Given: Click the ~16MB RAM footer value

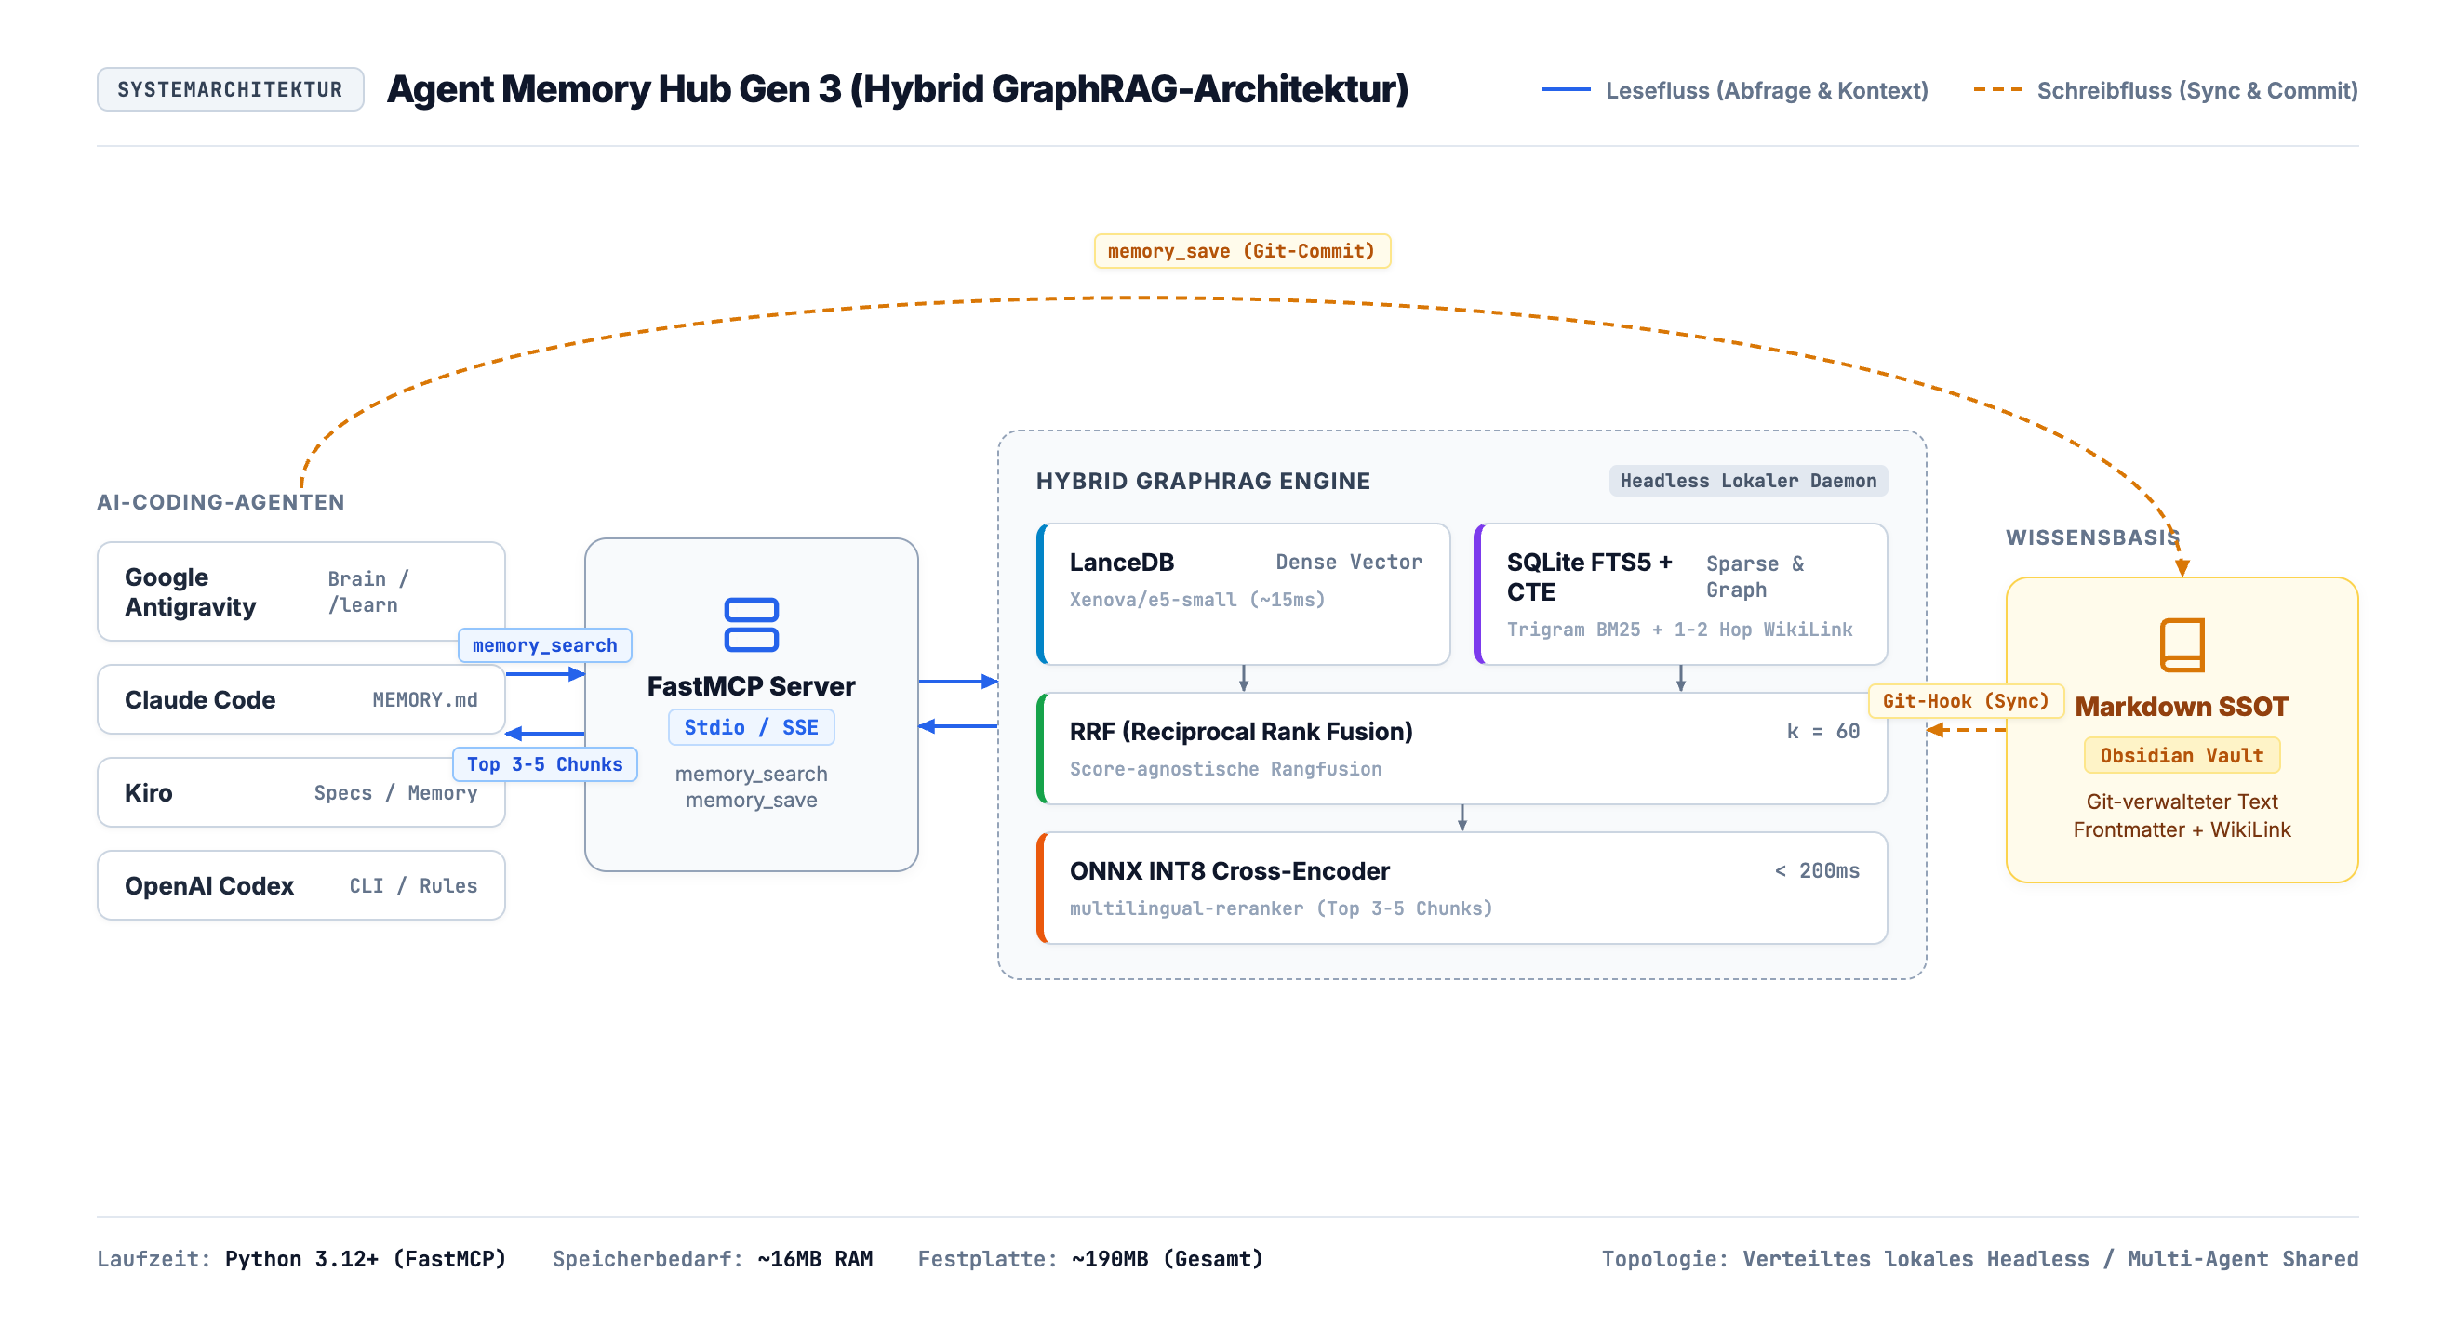Looking at the screenshot, I should (815, 1258).
